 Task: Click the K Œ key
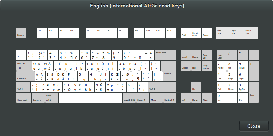tap(115, 76)
